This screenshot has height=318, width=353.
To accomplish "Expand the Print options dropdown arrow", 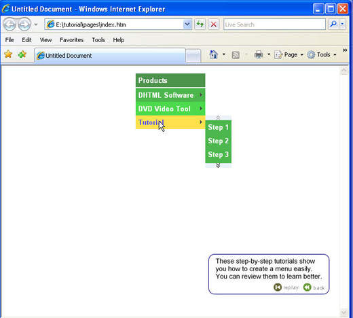I will click(269, 54).
